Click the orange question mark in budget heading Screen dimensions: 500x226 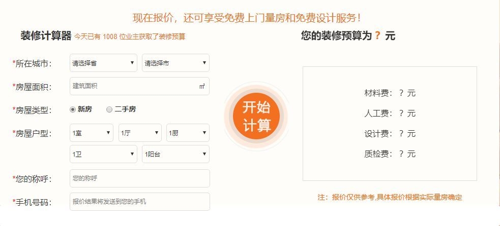coord(377,36)
